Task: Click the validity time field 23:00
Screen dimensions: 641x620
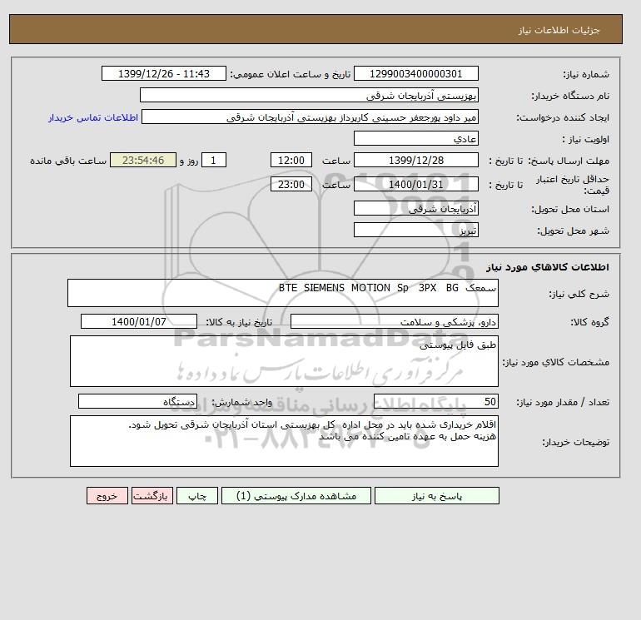Action: coord(291,184)
